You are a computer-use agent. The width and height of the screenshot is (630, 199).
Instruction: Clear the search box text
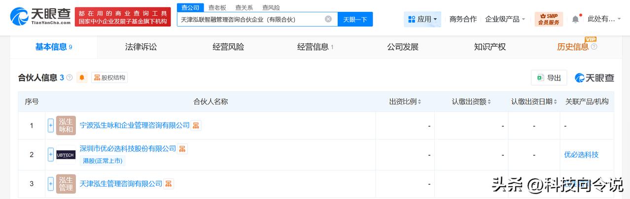pyautogui.click(x=328, y=19)
